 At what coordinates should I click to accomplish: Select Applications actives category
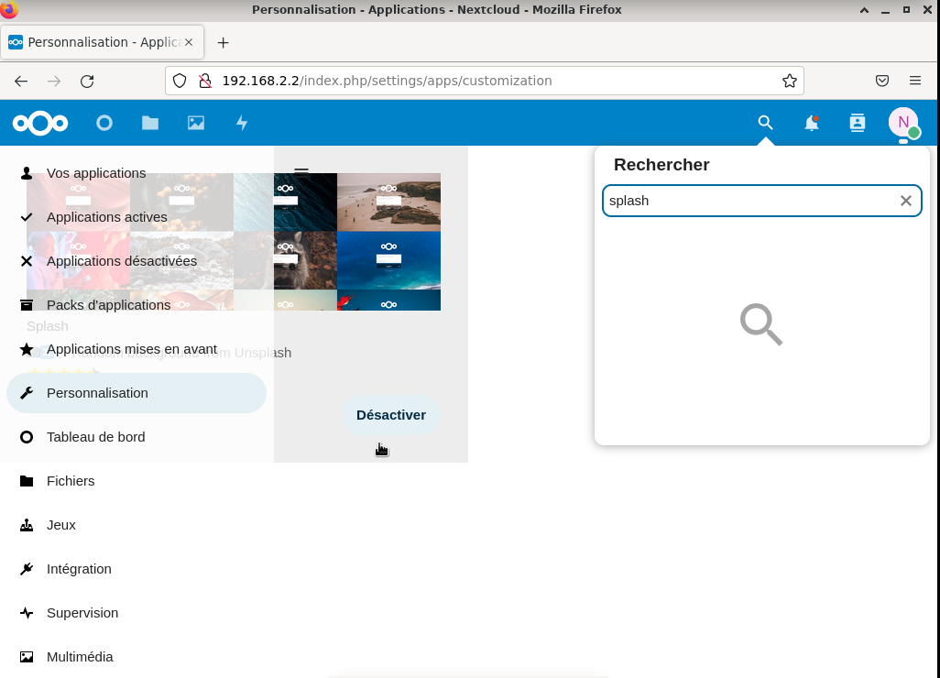point(137,217)
